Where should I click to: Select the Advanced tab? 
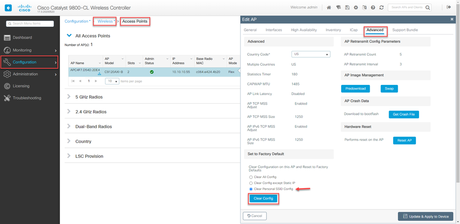tap(375, 30)
